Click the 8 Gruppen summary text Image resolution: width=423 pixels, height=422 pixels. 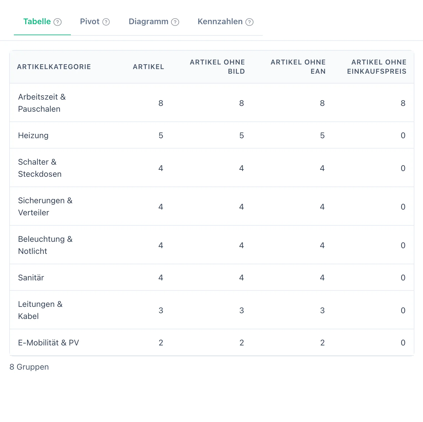pos(29,367)
